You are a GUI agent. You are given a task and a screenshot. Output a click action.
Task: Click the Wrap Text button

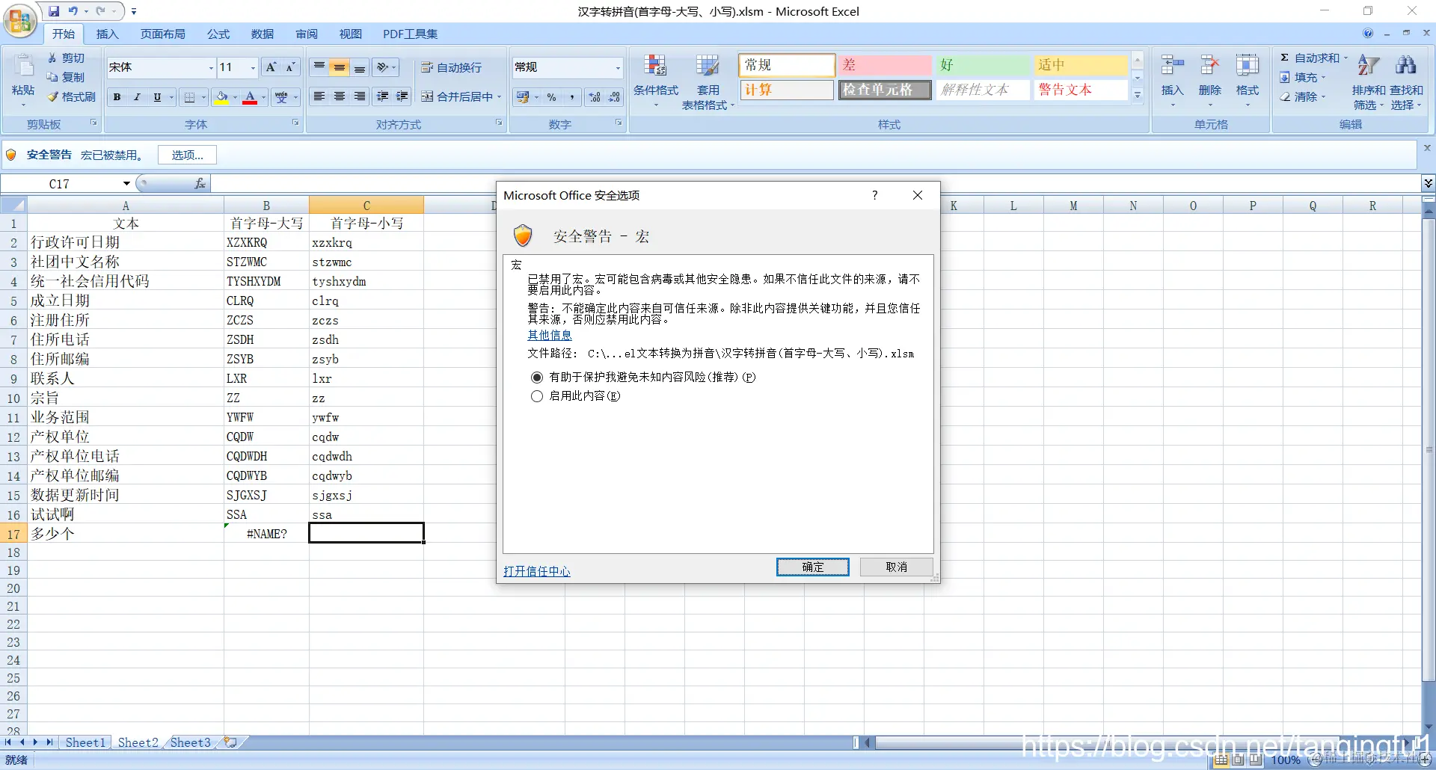(452, 67)
